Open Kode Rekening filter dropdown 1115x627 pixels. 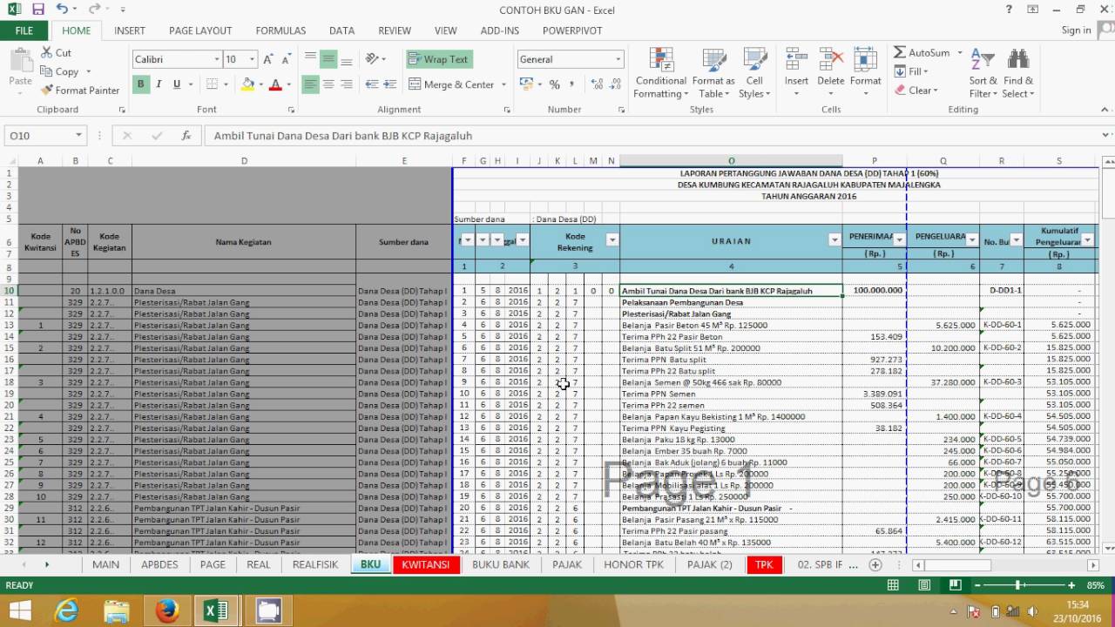pyautogui.click(x=612, y=240)
